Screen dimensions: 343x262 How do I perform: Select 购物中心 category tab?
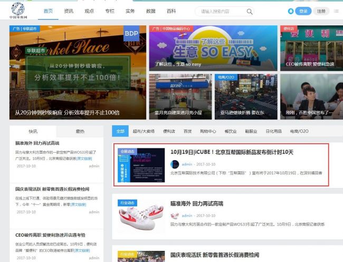(x=208, y=131)
